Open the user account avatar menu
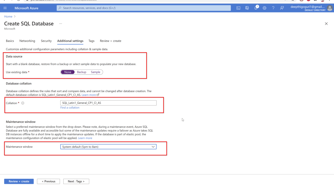The width and height of the screenshot is (334, 188). [330, 8]
